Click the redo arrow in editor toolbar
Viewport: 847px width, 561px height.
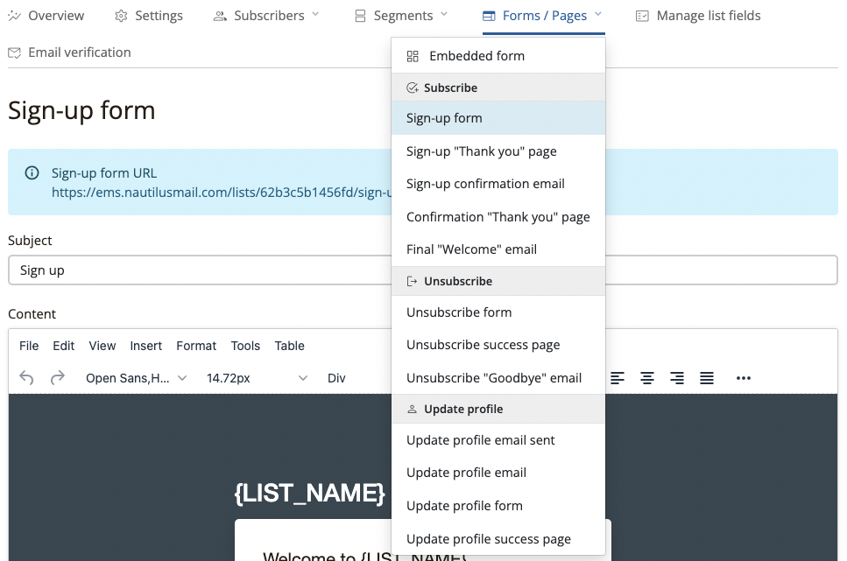pos(58,378)
